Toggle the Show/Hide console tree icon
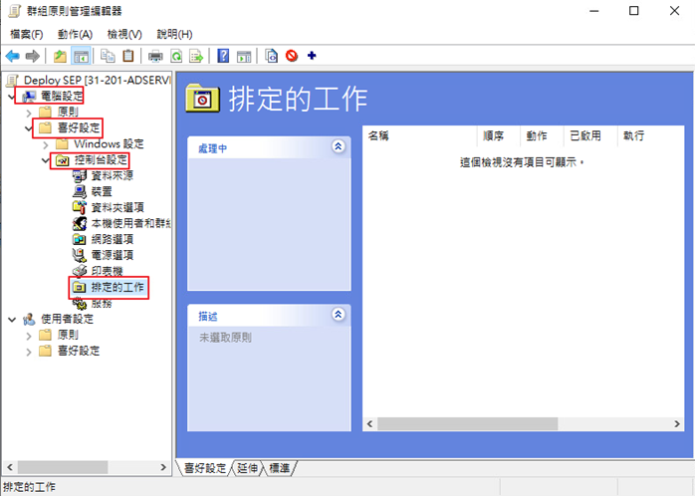 81,56
